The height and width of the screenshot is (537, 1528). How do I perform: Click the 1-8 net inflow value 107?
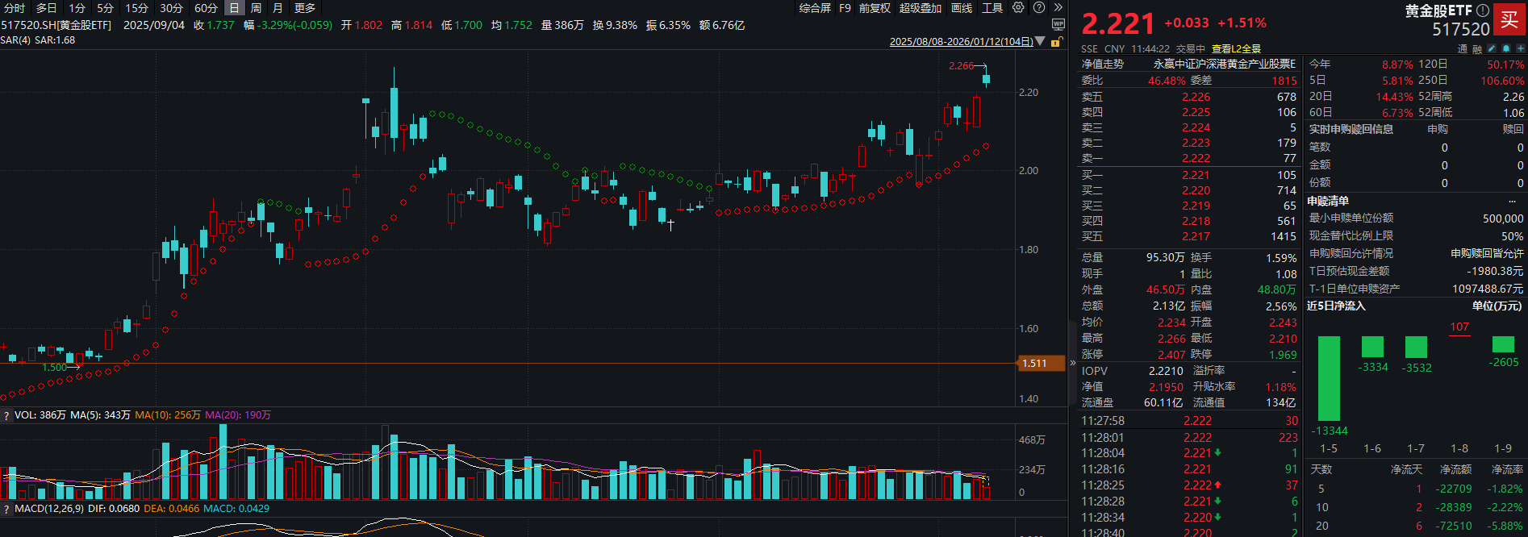pyautogui.click(x=1459, y=327)
